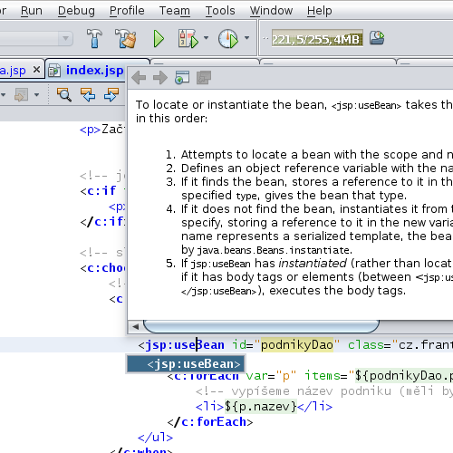This screenshot has height=453, width=453.
Task: Click the class attribute in useBean line
Action: [x=366, y=345]
